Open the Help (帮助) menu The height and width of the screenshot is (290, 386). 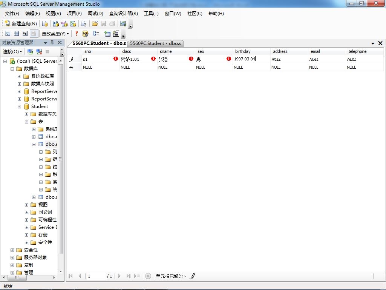tap(216, 14)
